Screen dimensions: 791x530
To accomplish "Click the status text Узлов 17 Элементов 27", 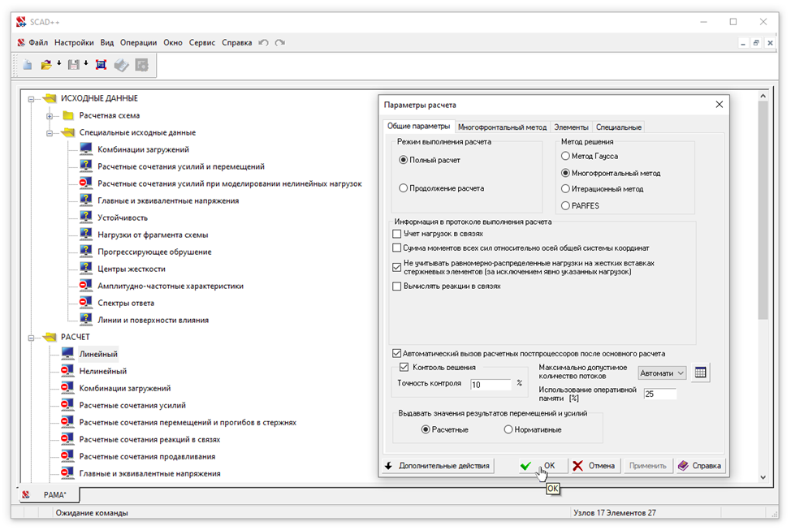I will (615, 512).
